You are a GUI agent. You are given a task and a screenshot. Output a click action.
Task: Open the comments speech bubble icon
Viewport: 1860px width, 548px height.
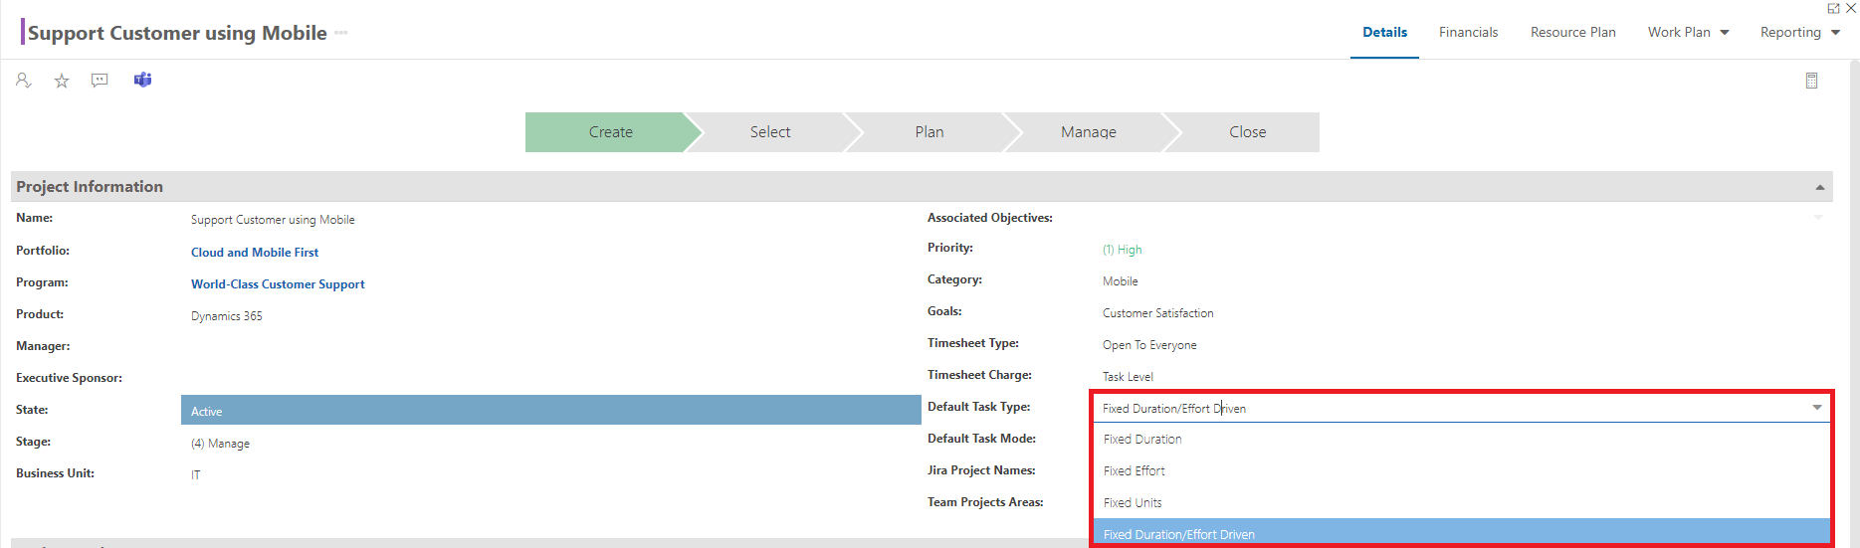pos(100,81)
